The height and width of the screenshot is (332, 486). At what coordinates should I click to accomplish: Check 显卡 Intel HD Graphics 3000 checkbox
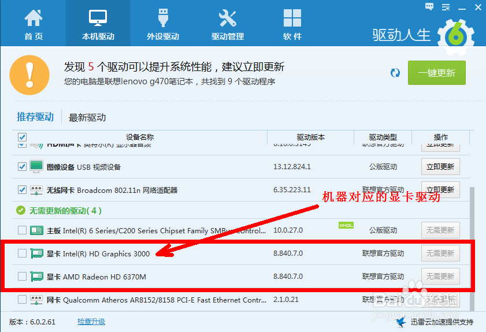(x=22, y=253)
